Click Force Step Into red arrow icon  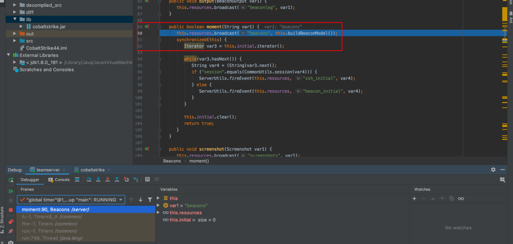coord(107,180)
